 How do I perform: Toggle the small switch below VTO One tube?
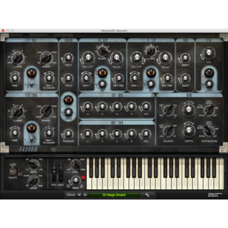(x=32, y=84)
